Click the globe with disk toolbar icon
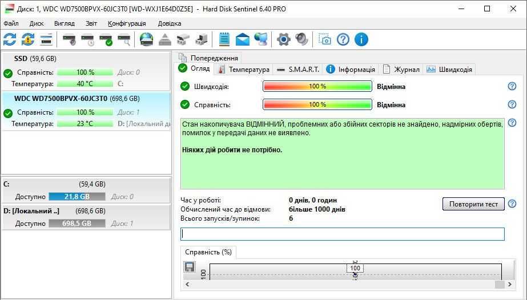 [147, 39]
